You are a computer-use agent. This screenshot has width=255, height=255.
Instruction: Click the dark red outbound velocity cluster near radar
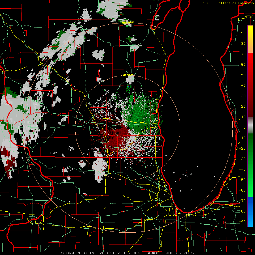pyautogui.click(x=117, y=137)
